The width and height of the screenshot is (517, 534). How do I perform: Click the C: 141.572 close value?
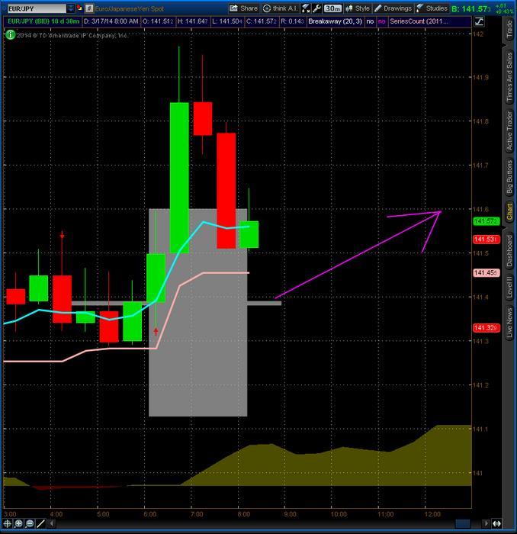261,21
